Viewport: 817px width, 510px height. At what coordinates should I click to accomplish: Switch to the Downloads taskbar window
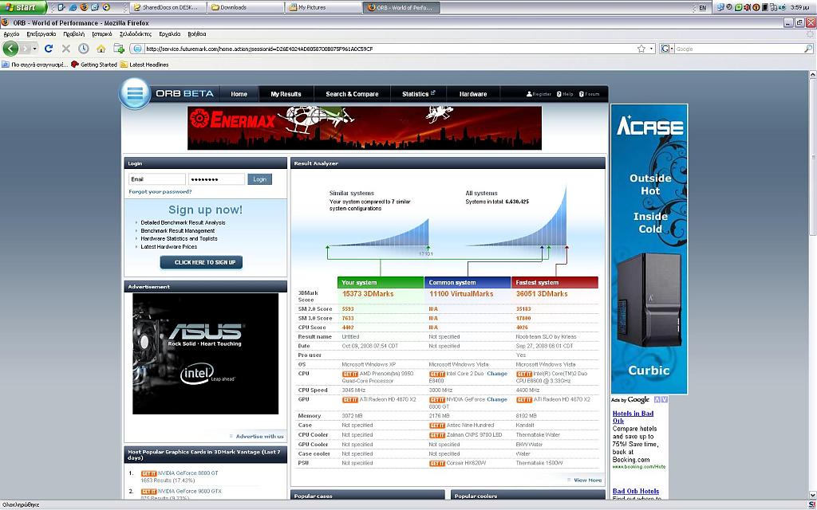point(246,8)
